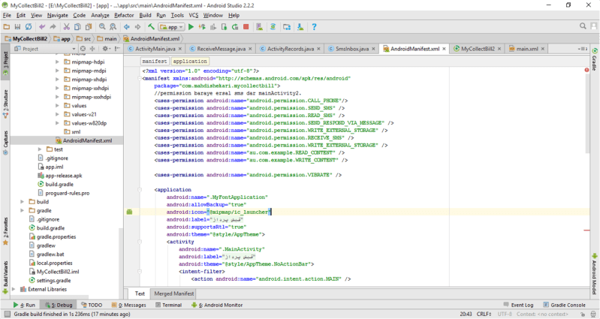This screenshot has width=600, height=319.
Task: Open the Messages tool window
Action: pyautogui.click(x=128, y=305)
